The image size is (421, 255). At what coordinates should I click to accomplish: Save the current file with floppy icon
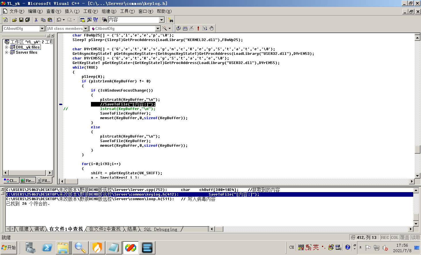click(x=21, y=20)
